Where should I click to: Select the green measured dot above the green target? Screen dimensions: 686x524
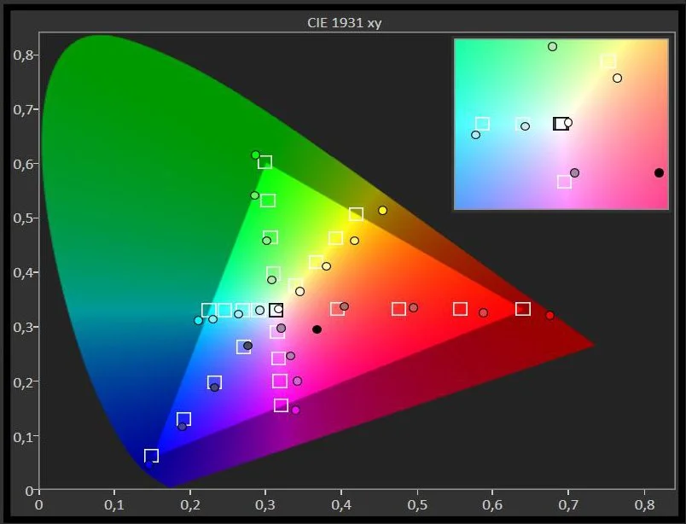(x=253, y=154)
